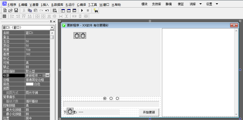Click the Paste clipboard icon
243x120 pixels.
[36, 11]
